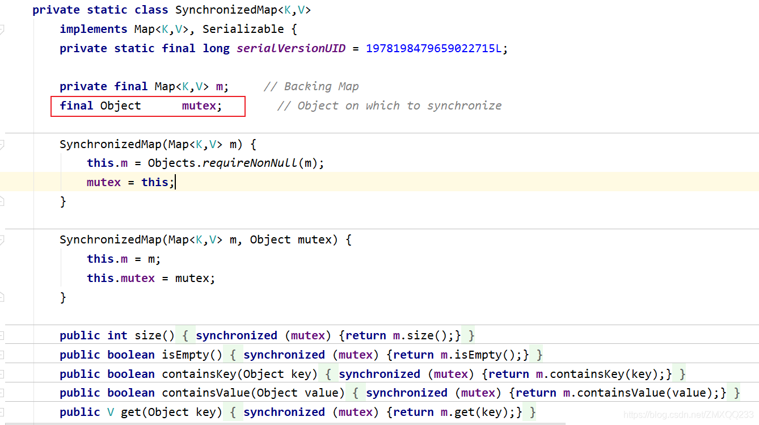Image resolution: width=759 pixels, height=425 pixels.
Task: Click 'requireNonNull' method call
Action: click(250, 163)
